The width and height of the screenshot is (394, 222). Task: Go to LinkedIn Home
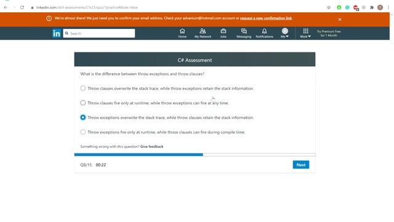[182, 33]
